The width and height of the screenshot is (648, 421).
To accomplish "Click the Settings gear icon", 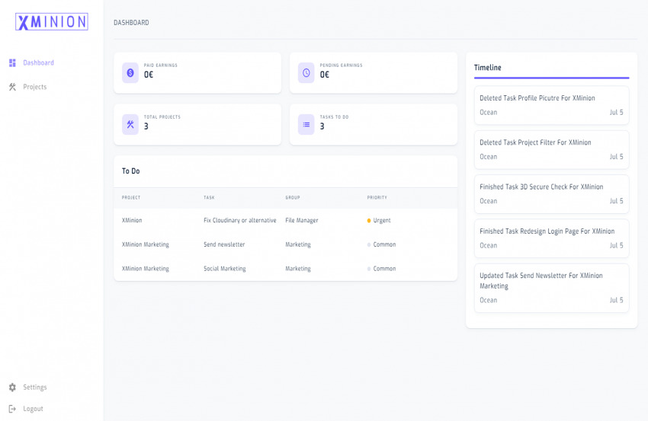I will tap(12, 388).
